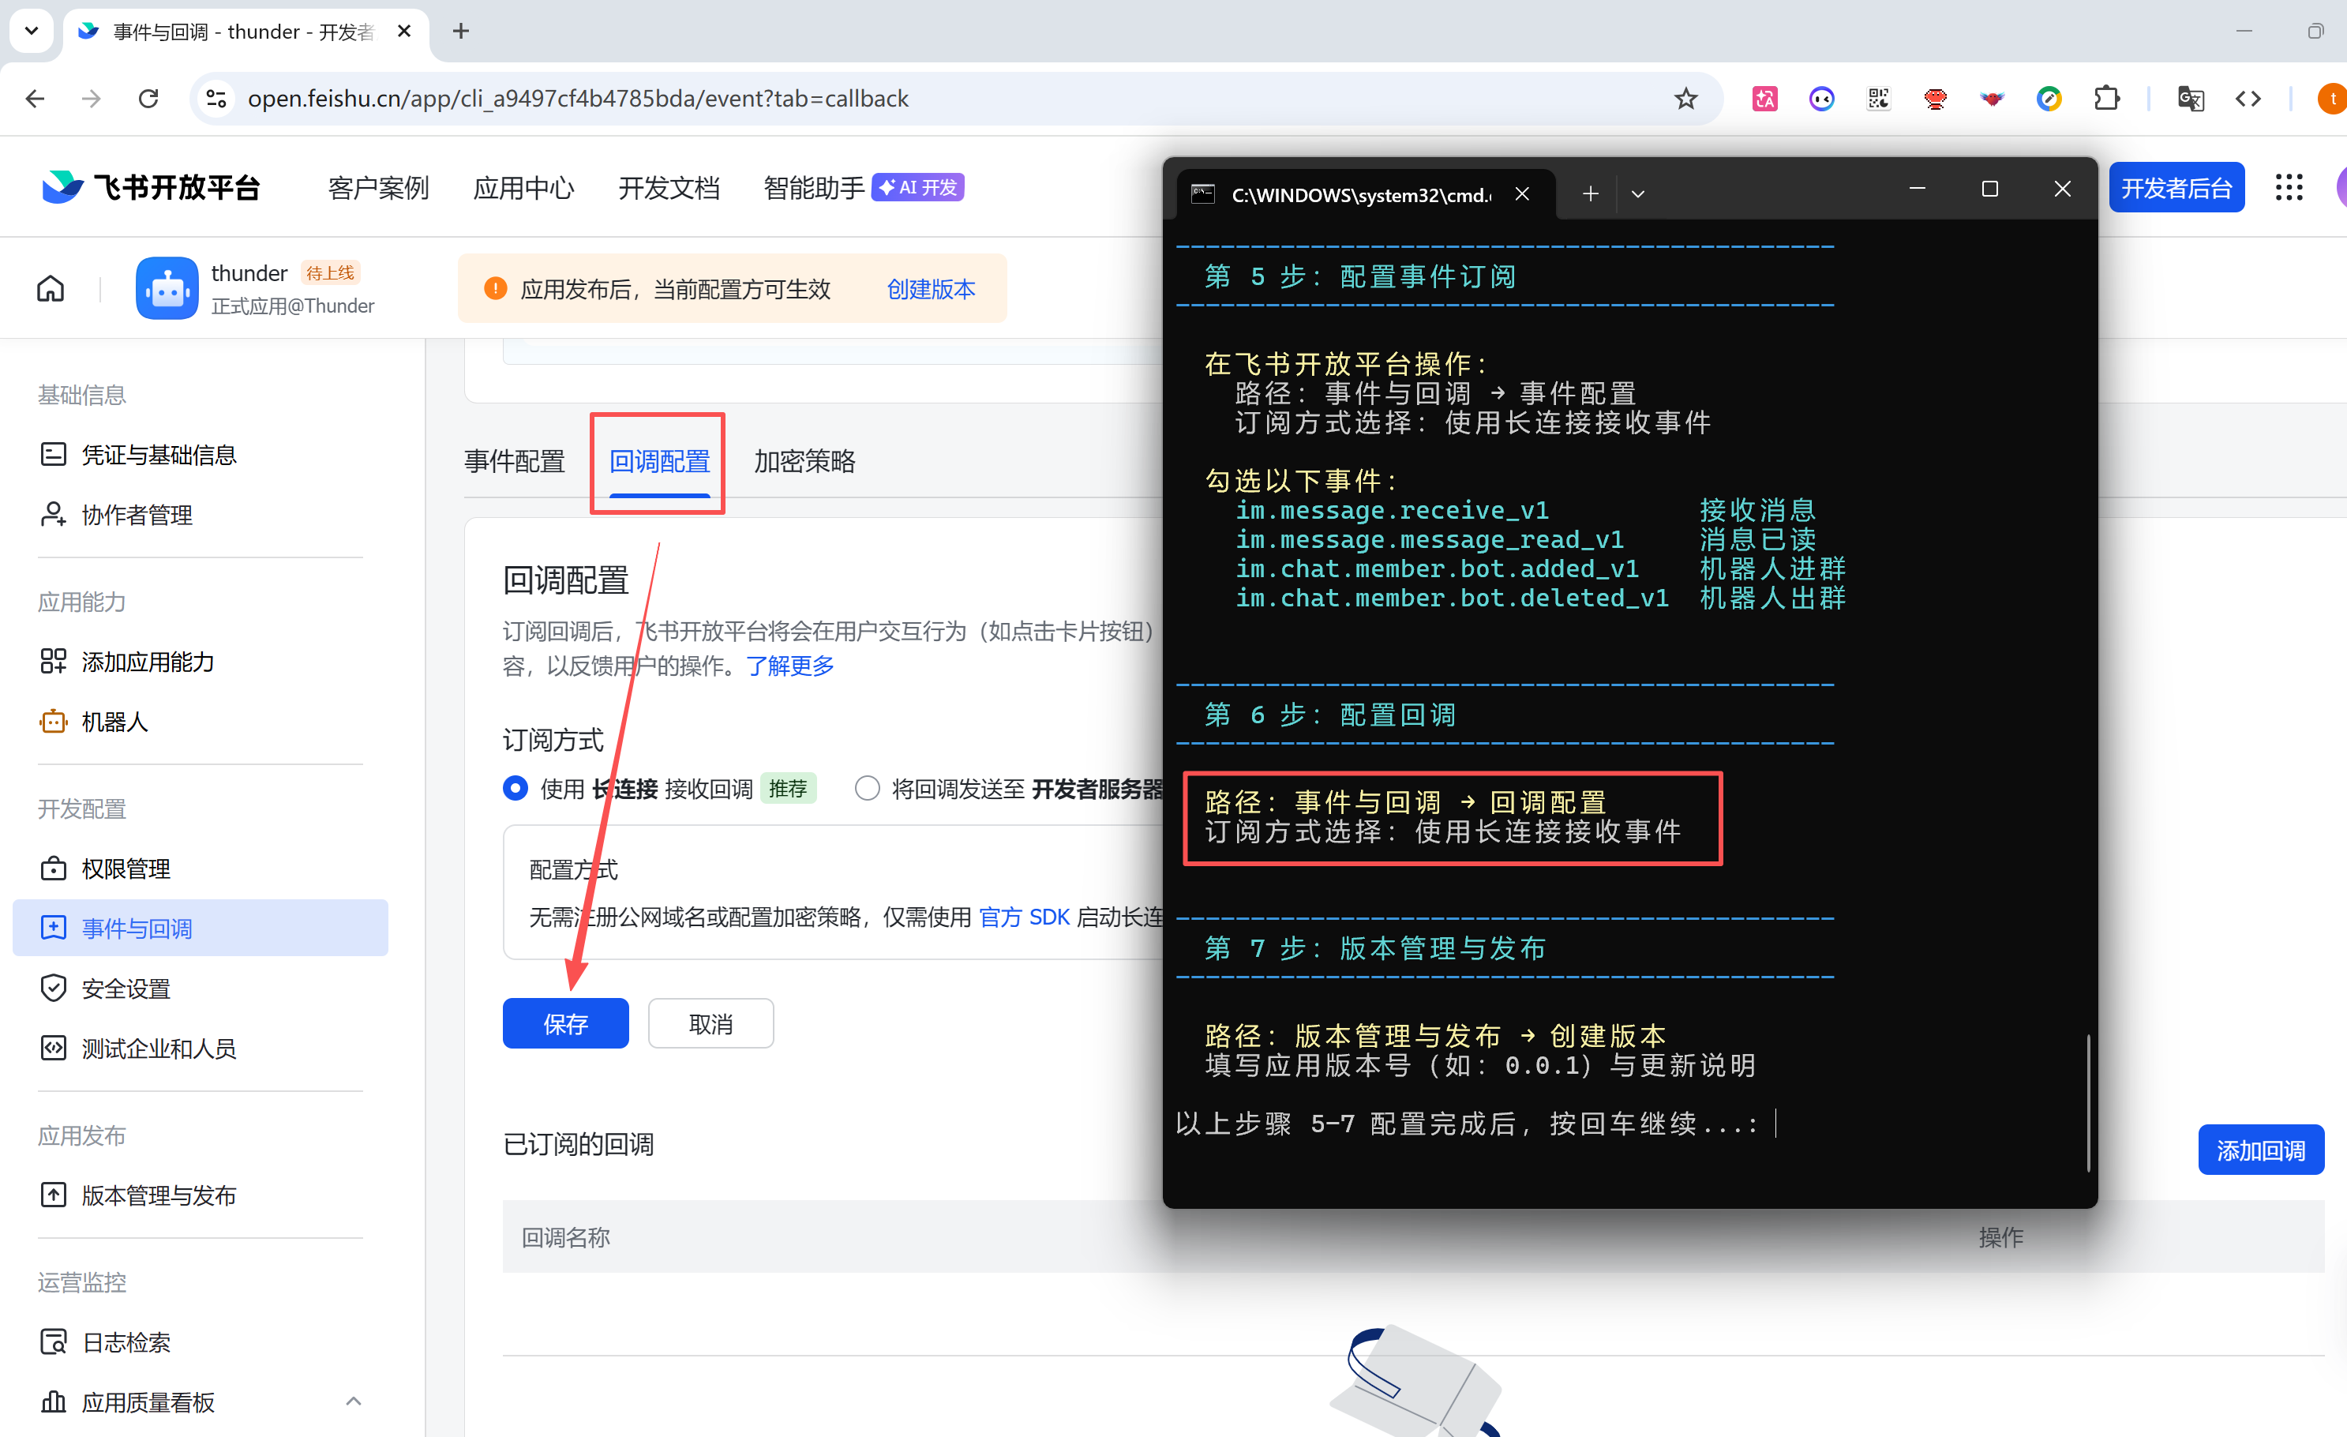Open the cmd terminal tab dropdown arrow

point(1637,194)
